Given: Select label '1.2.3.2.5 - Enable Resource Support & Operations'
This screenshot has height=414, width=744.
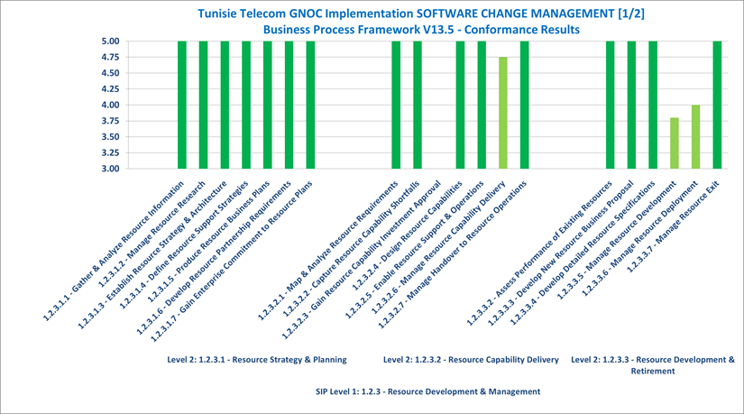Looking at the screenshot, I should tap(414, 250).
